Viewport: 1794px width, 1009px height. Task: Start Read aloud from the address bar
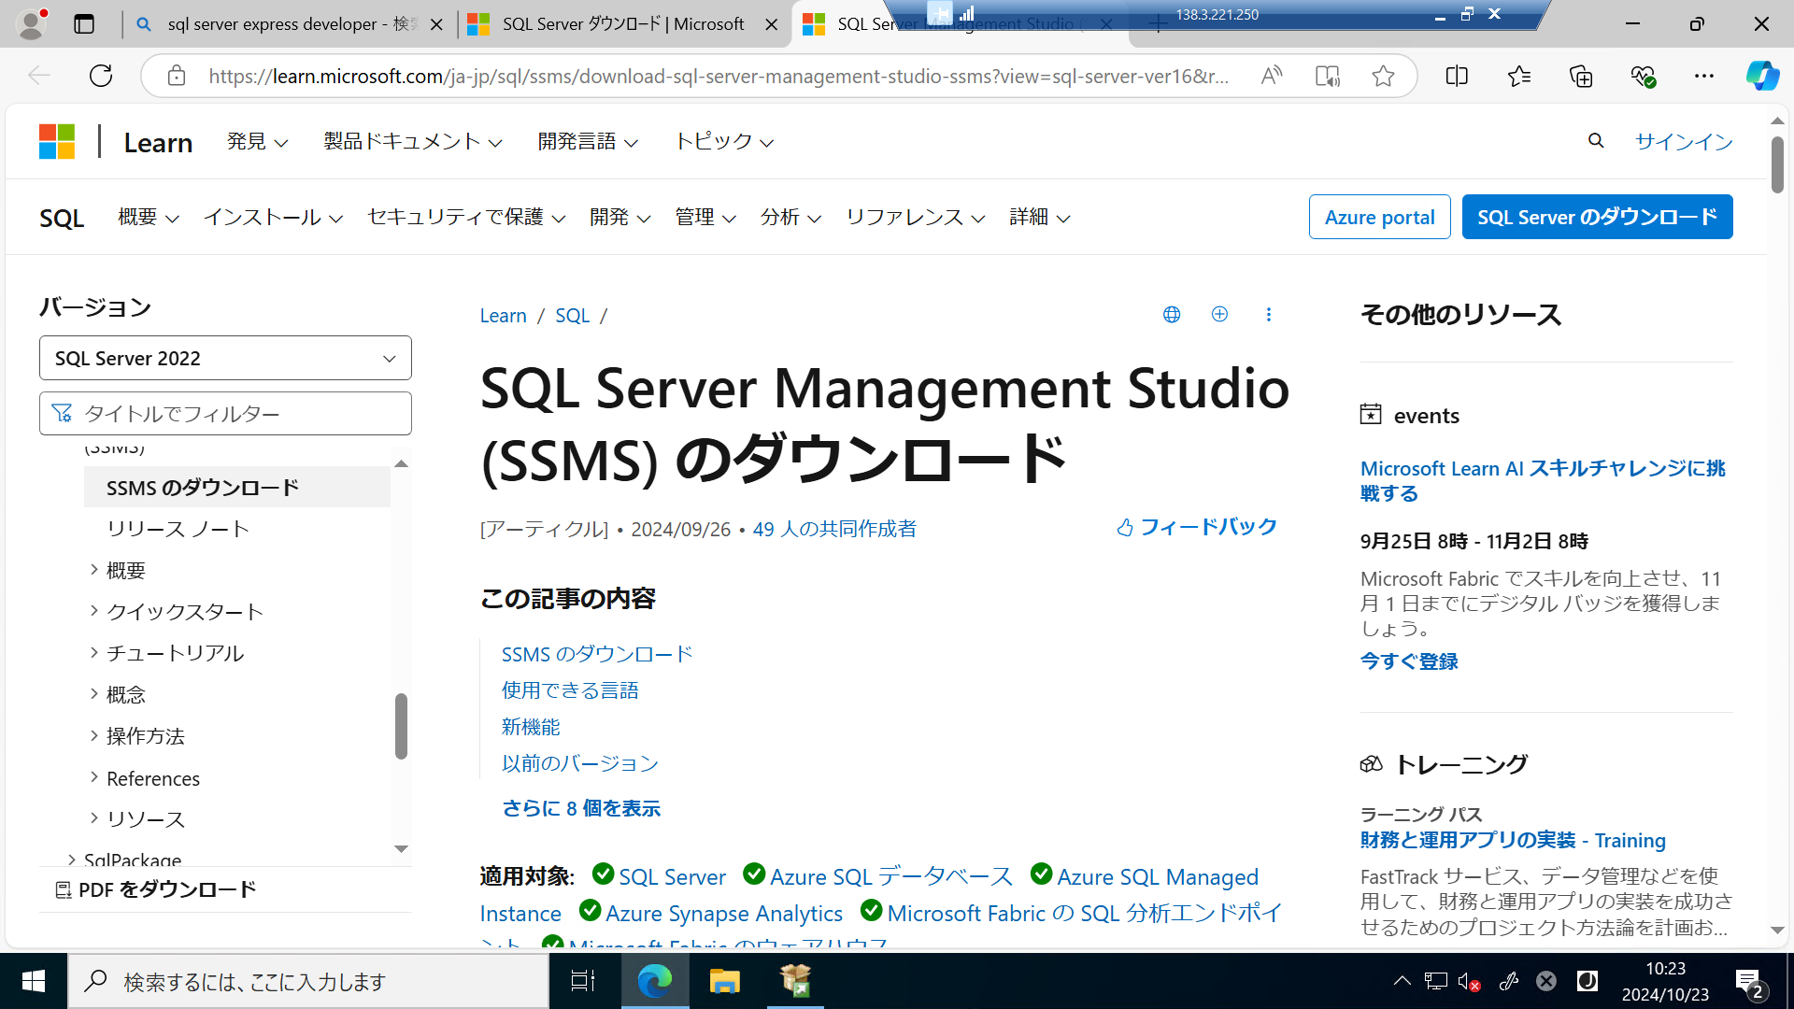1271,76
